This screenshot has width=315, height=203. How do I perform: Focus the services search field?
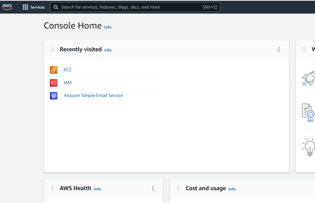click(x=135, y=7)
